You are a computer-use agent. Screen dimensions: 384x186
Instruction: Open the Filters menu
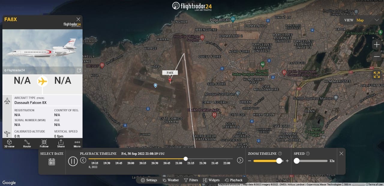[191, 180]
